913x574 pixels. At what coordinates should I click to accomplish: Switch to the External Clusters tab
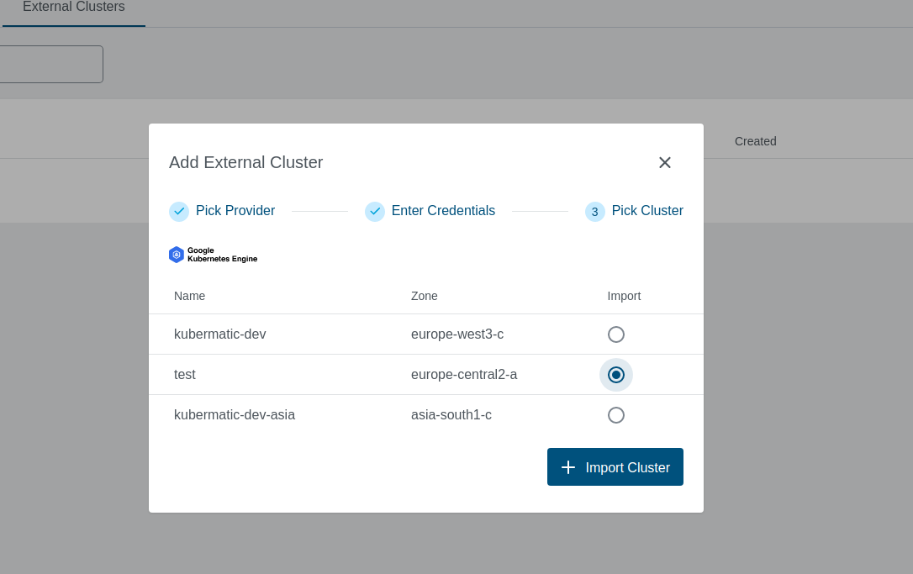[73, 7]
